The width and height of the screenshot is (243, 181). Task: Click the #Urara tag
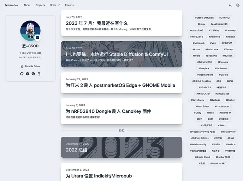(196, 56)
